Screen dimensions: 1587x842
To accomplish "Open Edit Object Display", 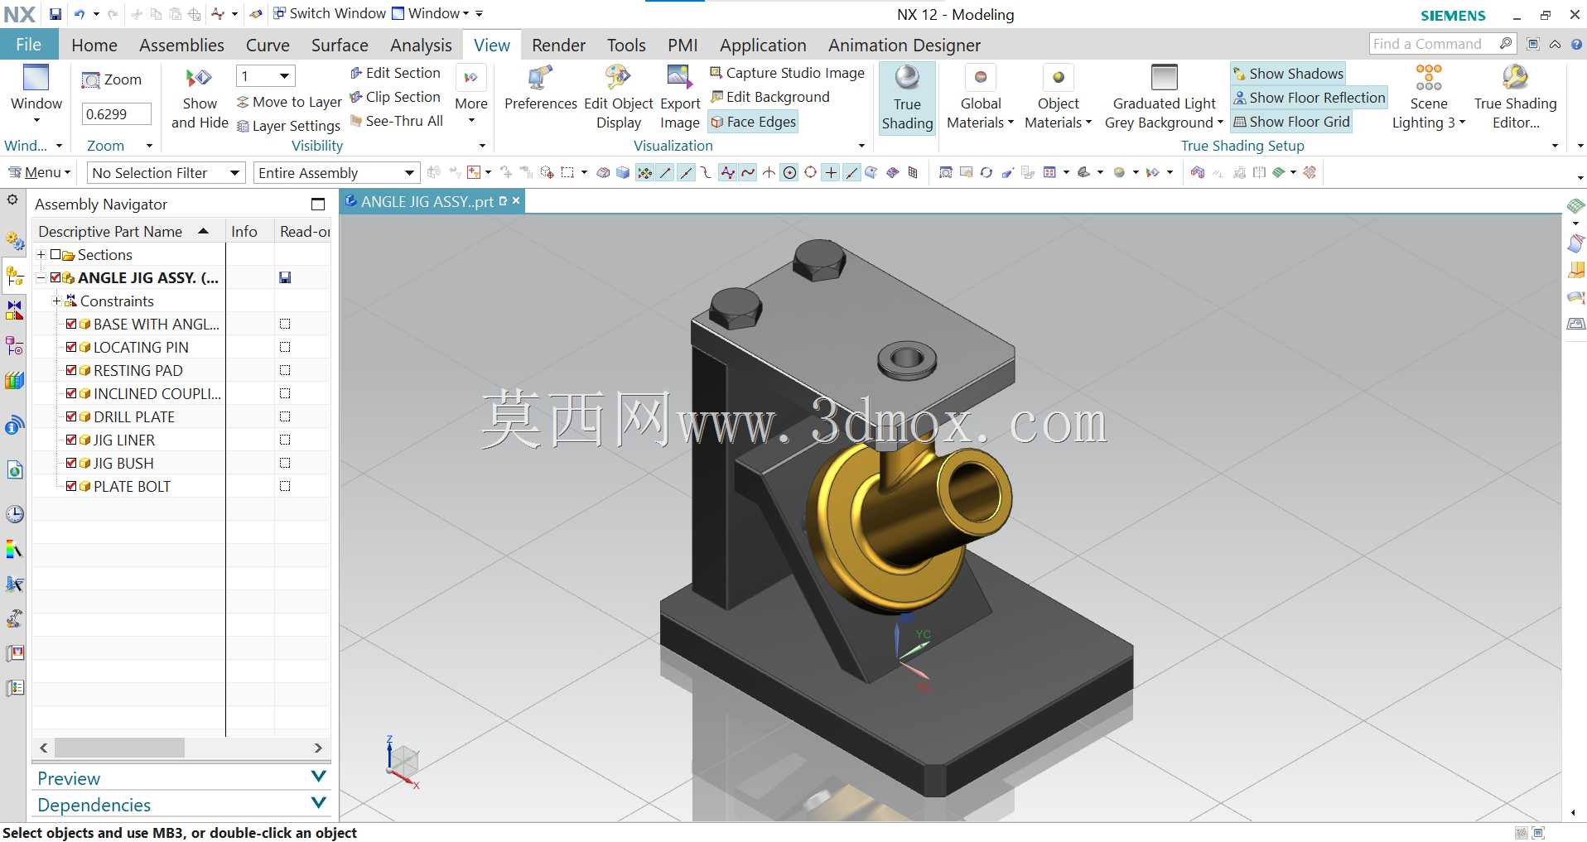I will [619, 98].
